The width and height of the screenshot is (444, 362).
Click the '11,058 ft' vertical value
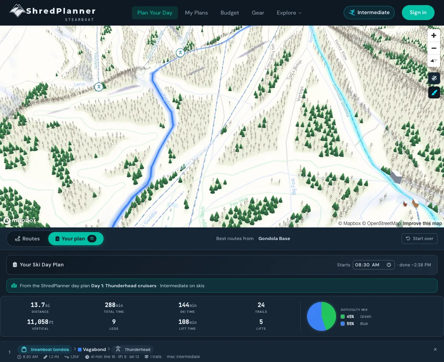(x=40, y=322)
